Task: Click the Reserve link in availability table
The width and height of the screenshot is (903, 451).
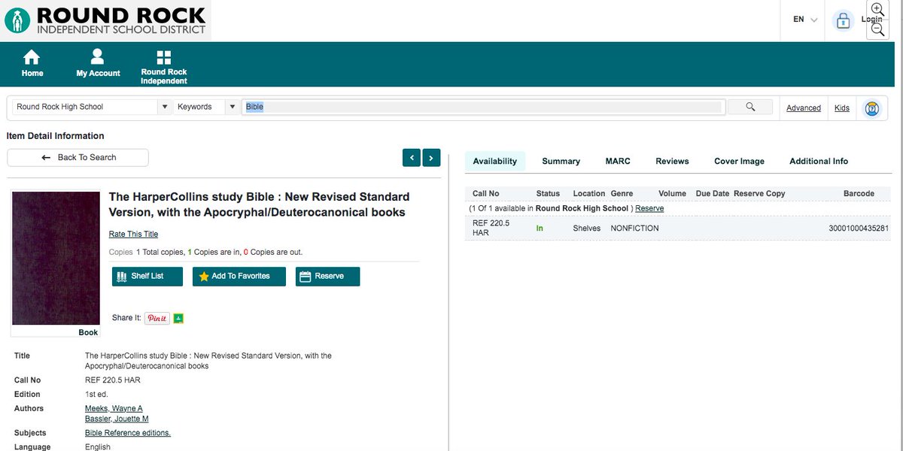Action: (649, 208)
